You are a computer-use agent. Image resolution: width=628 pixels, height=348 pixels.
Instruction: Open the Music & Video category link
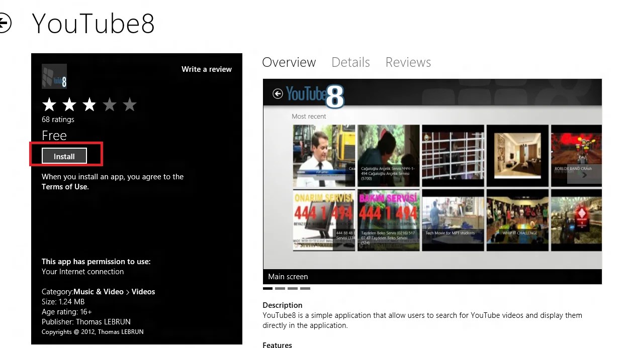(99, 292)
